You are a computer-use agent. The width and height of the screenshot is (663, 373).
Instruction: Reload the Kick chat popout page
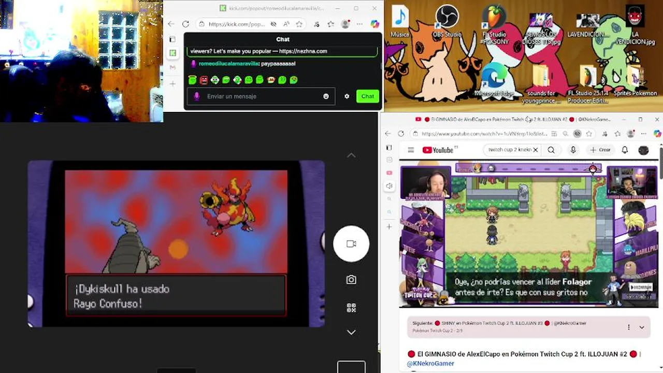point(185,24)
